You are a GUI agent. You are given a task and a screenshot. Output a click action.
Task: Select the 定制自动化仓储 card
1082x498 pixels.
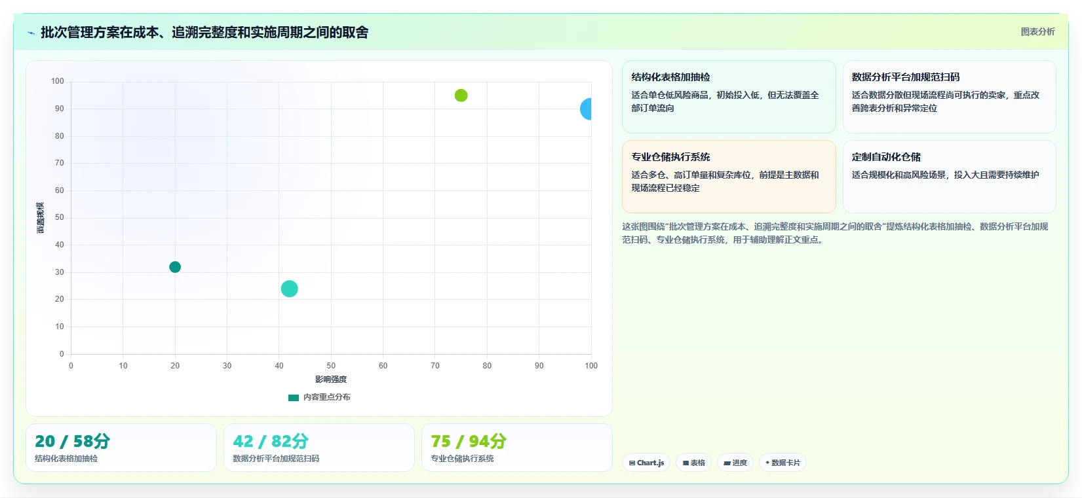pyautogui.click(x=950, y=177)
